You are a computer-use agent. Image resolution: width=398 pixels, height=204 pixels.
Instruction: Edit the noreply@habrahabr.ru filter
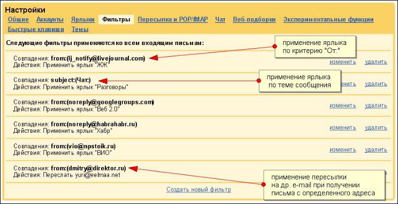point(343,128)
